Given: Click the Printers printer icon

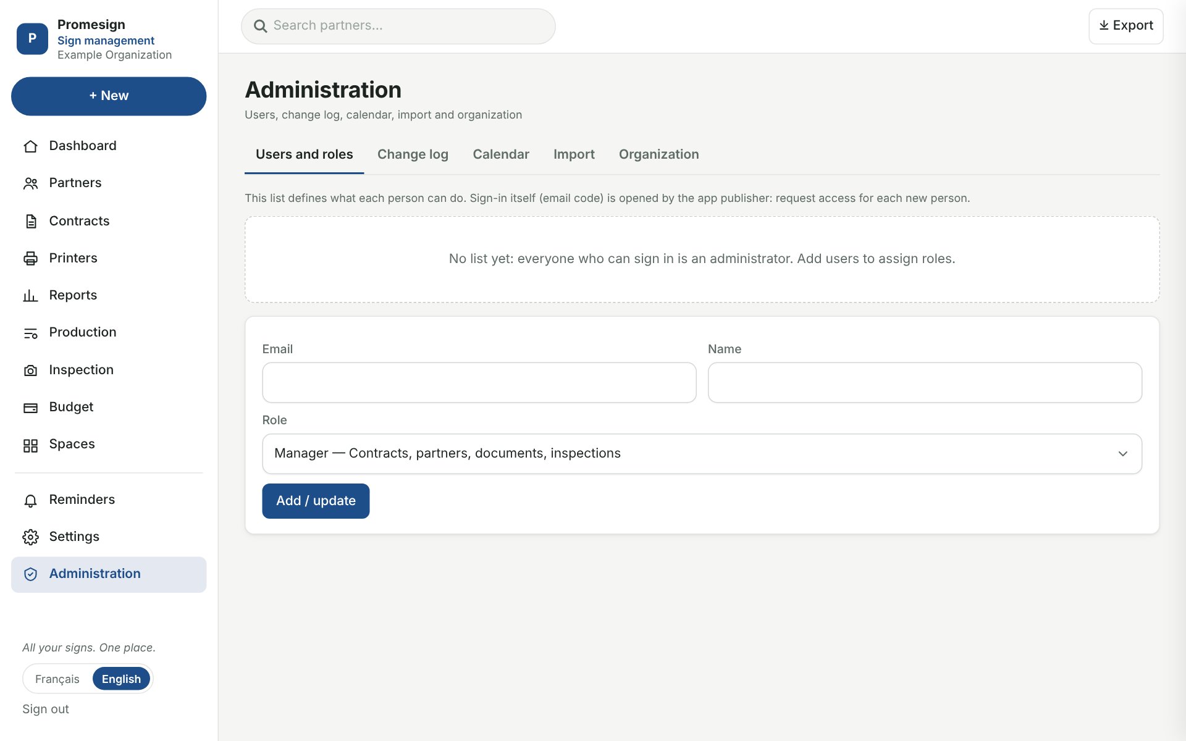Looking at the screenshot, I should (30, 258).
